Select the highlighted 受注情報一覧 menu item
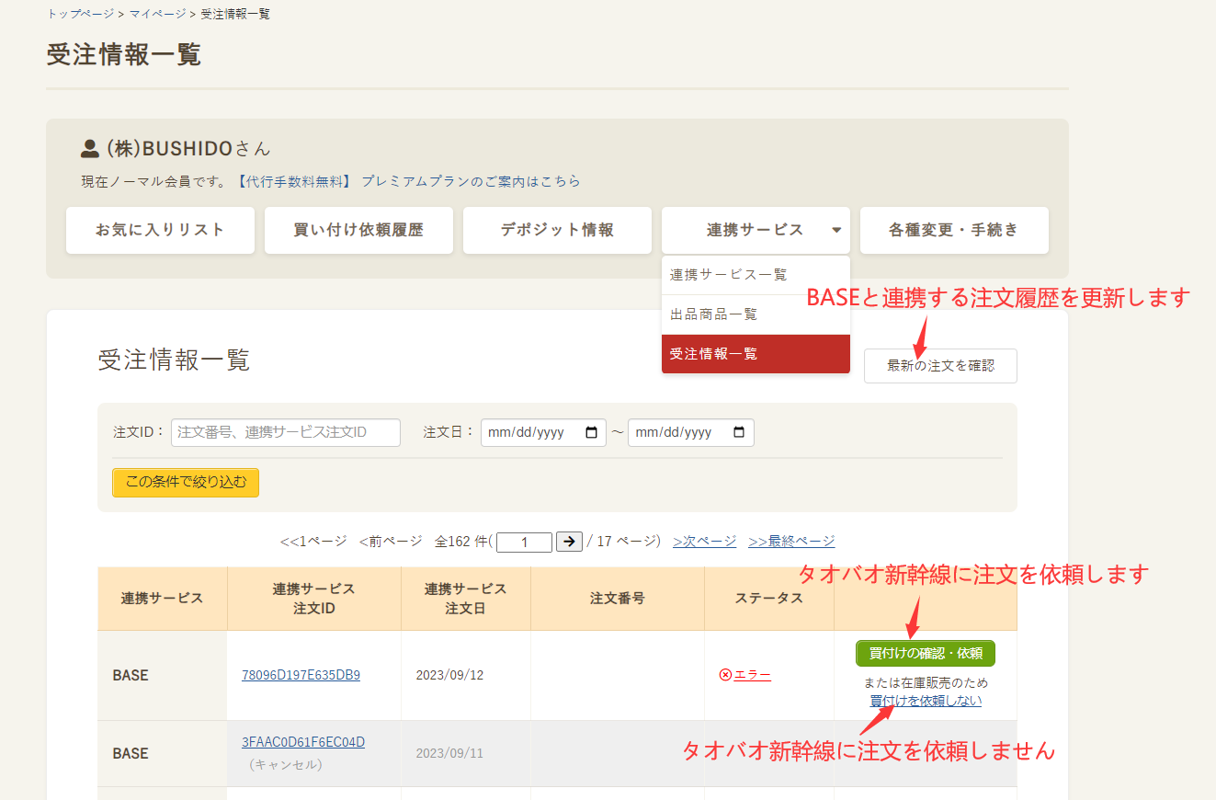1216x800 pixels. coord(715,353)
